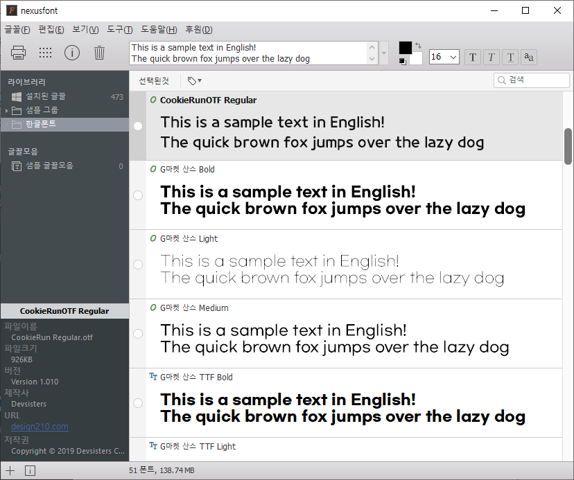Open the 편집(E) menu
This screenshot has height=480, width=574.
pyautogui.click(x=51, y=30)
